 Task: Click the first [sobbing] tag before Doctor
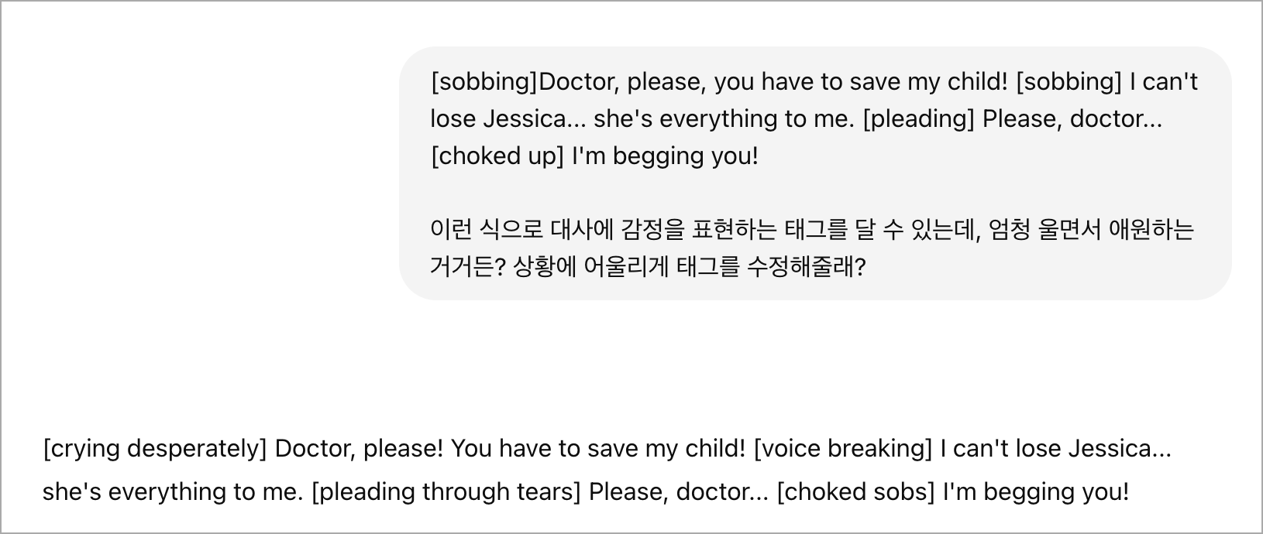click(x=484, y=82)
